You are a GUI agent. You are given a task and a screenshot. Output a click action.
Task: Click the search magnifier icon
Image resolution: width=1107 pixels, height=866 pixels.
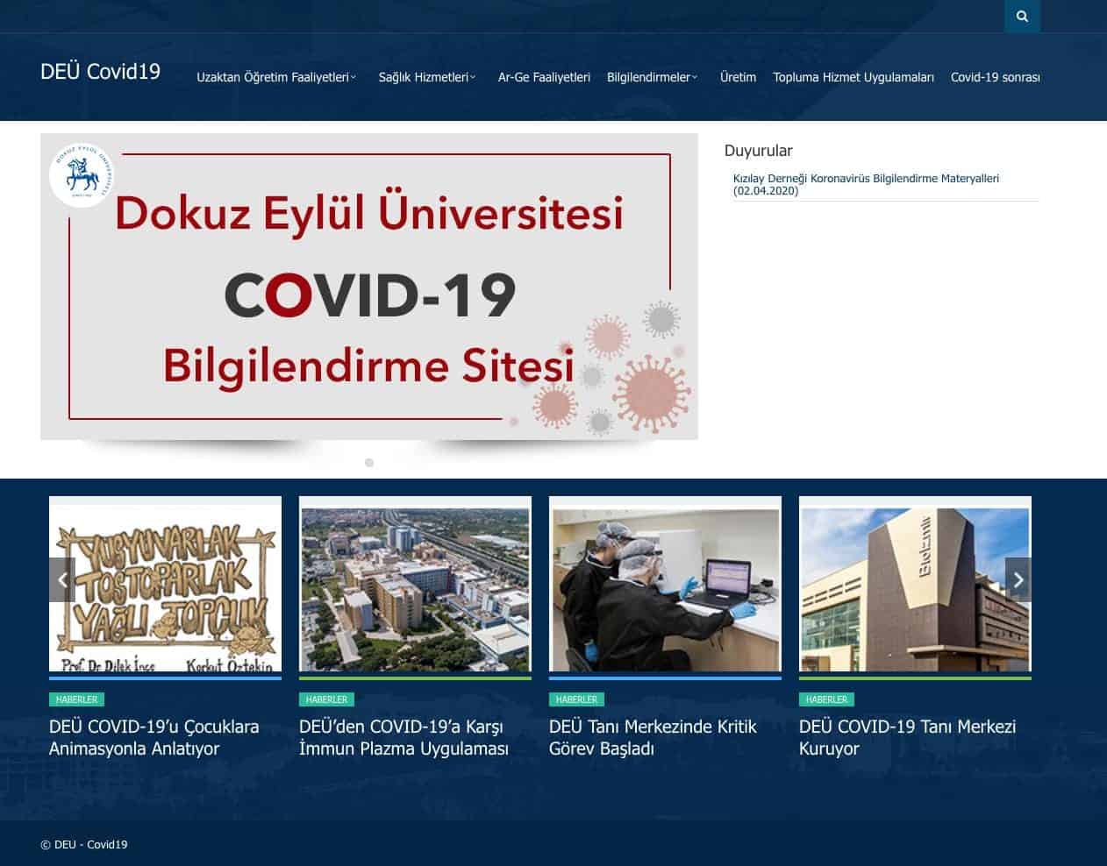tap(1022, 17)
